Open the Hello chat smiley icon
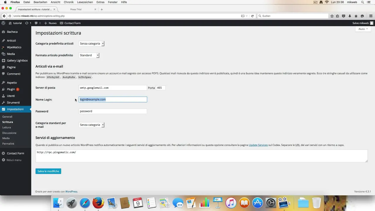This screenshot has height=211, width=375. [362, 16]
